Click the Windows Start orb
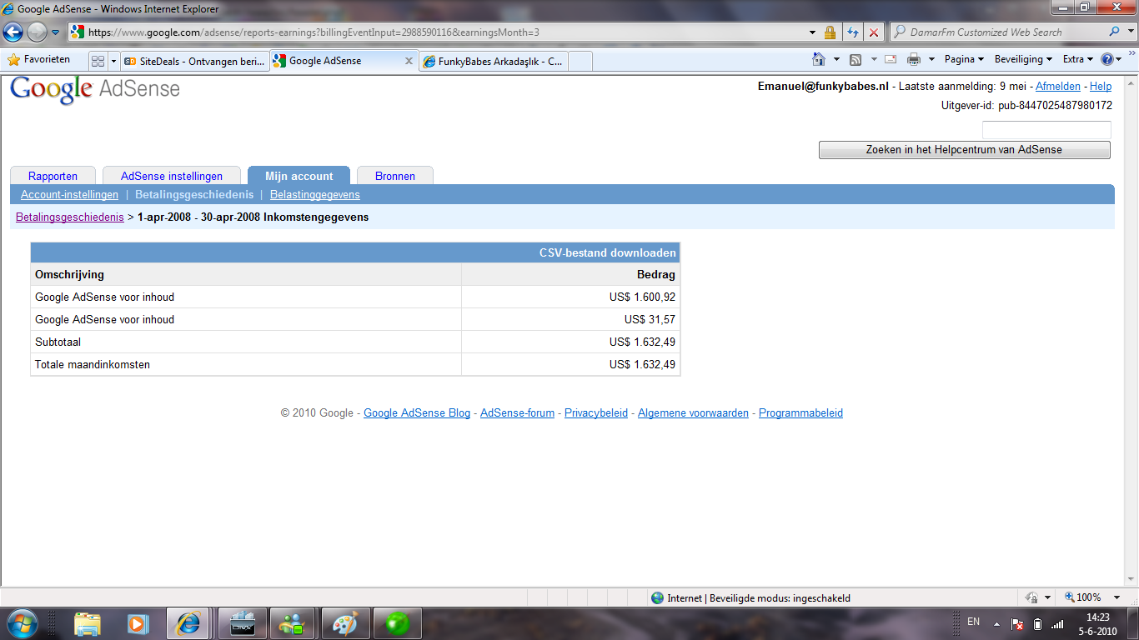The image size is (1139, 640). tap(21, 623)
